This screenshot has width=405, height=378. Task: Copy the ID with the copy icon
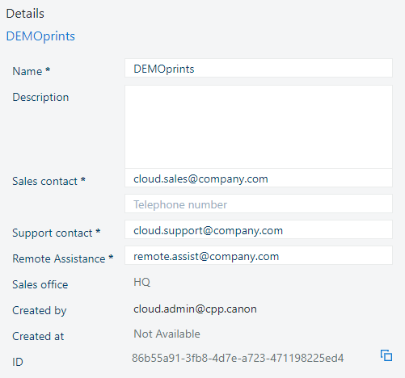(x=386, y=355)
